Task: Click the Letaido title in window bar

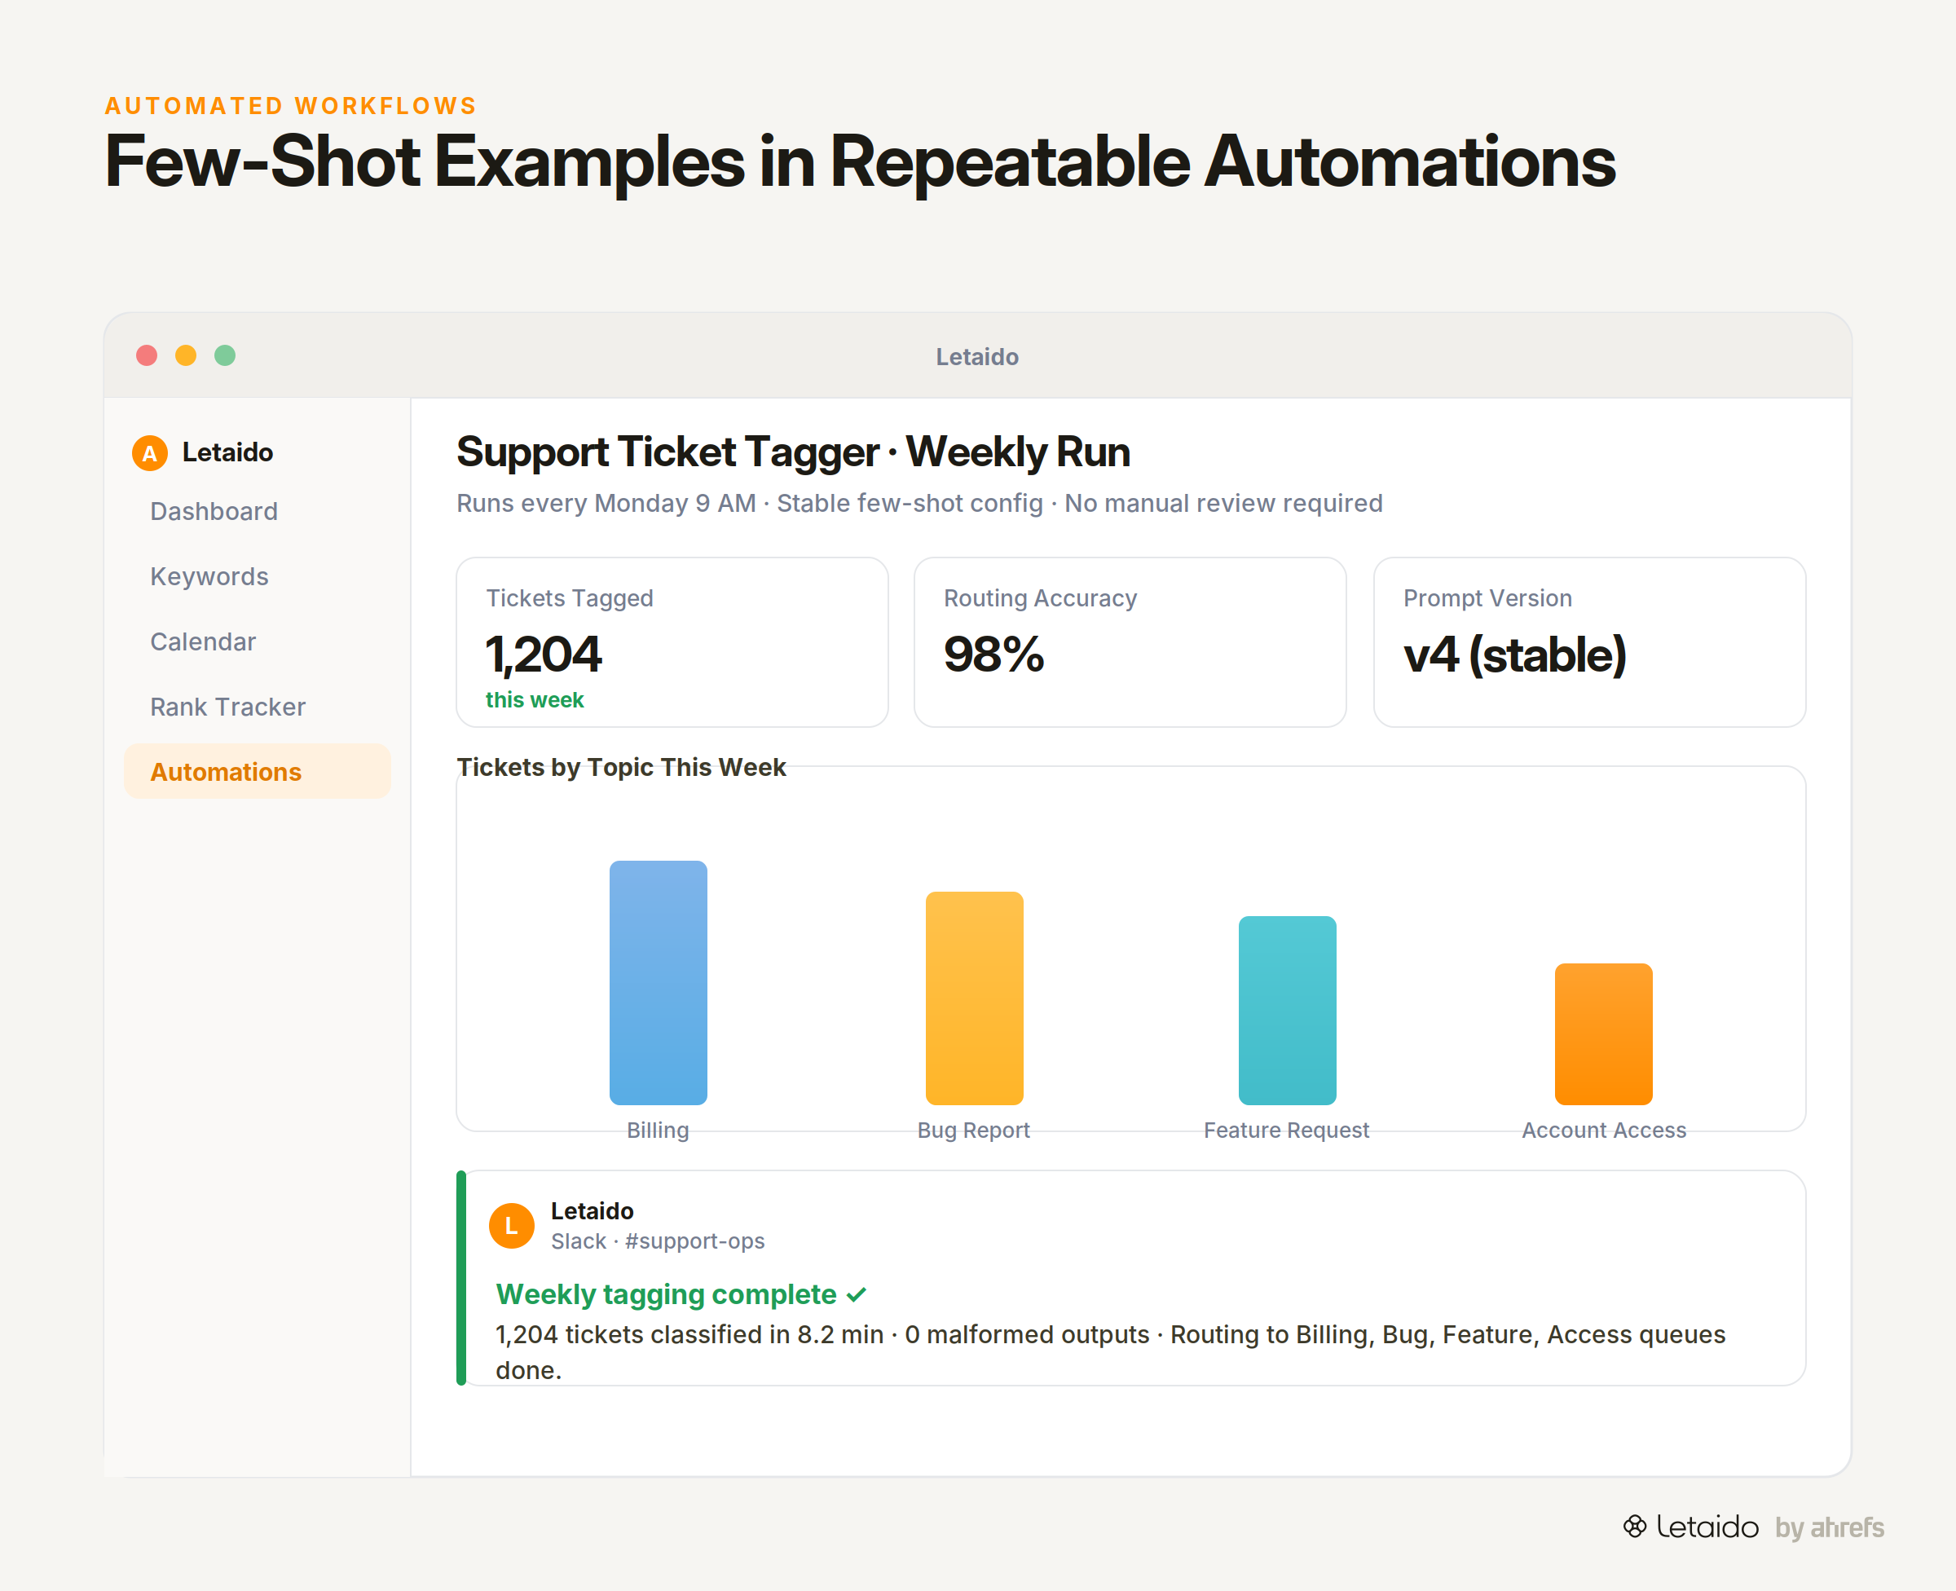Action: 977,356
